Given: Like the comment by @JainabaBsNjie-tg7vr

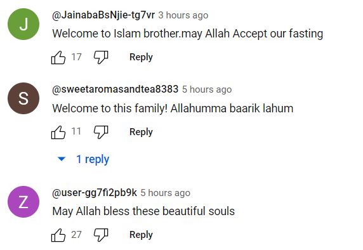Looking at the screenshot, I should click(x=58, y=57).
